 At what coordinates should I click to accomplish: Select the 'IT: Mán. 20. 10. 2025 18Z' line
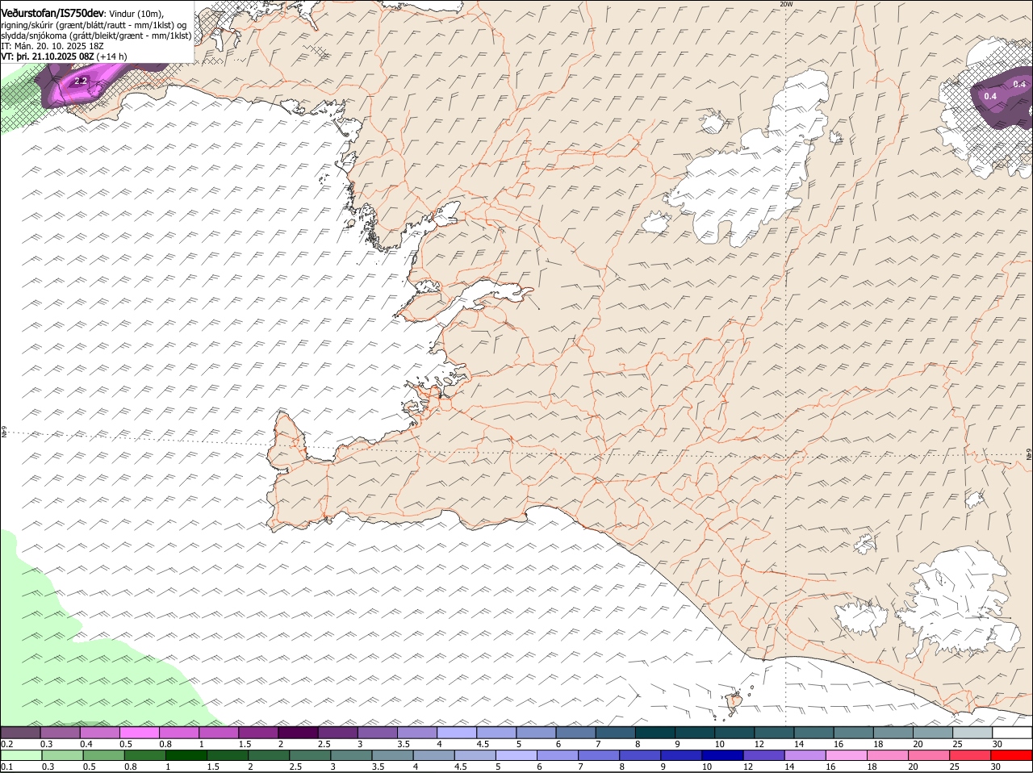(x=52, y=46)
